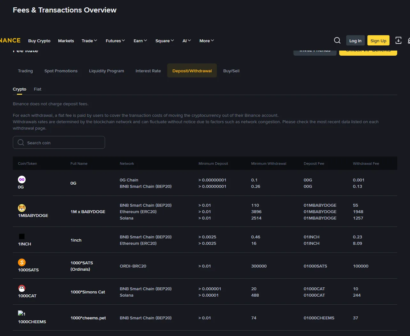Click the 1000*SATS (Ordinals) full name
Screen dimensions: 410x336
pos(82,266)
